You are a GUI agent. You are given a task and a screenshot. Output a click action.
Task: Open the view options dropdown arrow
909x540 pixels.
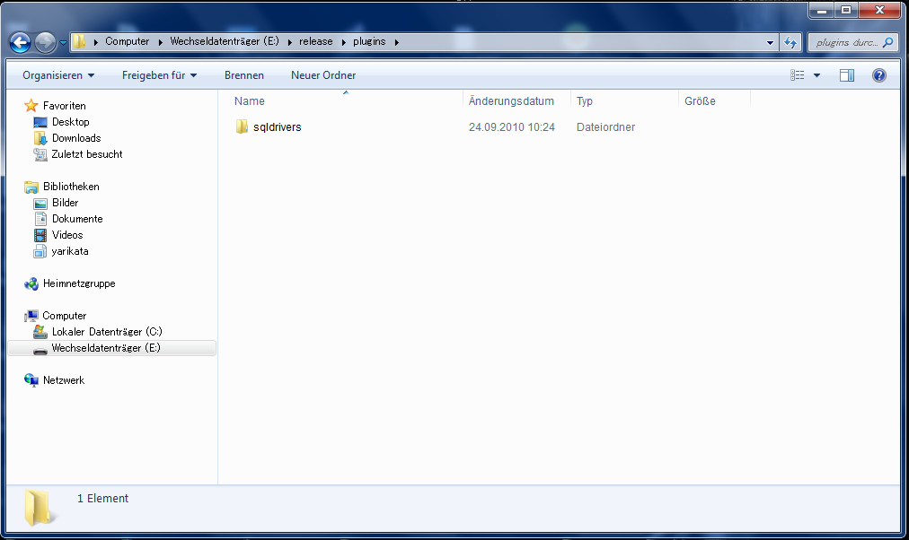(x=816, y=75)
